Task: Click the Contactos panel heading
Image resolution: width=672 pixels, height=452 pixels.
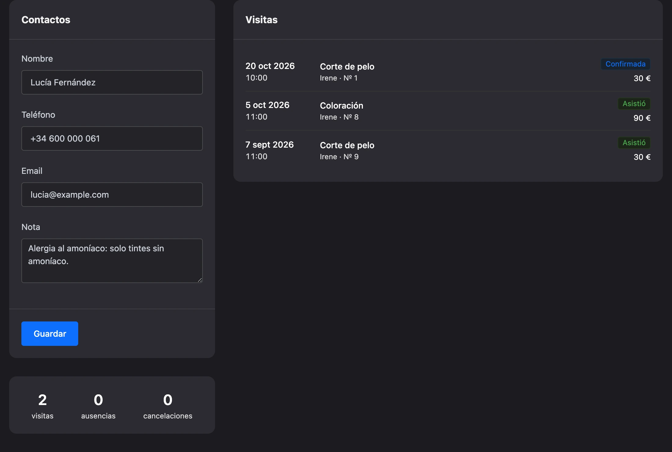Action: (x=46, y=20)
